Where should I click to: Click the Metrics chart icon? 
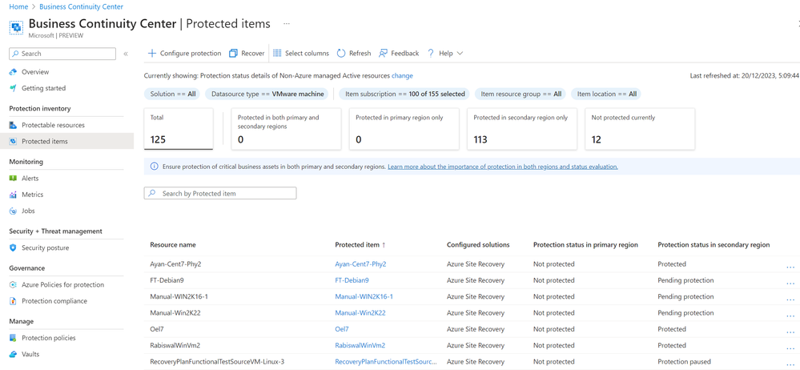point(14,195)
